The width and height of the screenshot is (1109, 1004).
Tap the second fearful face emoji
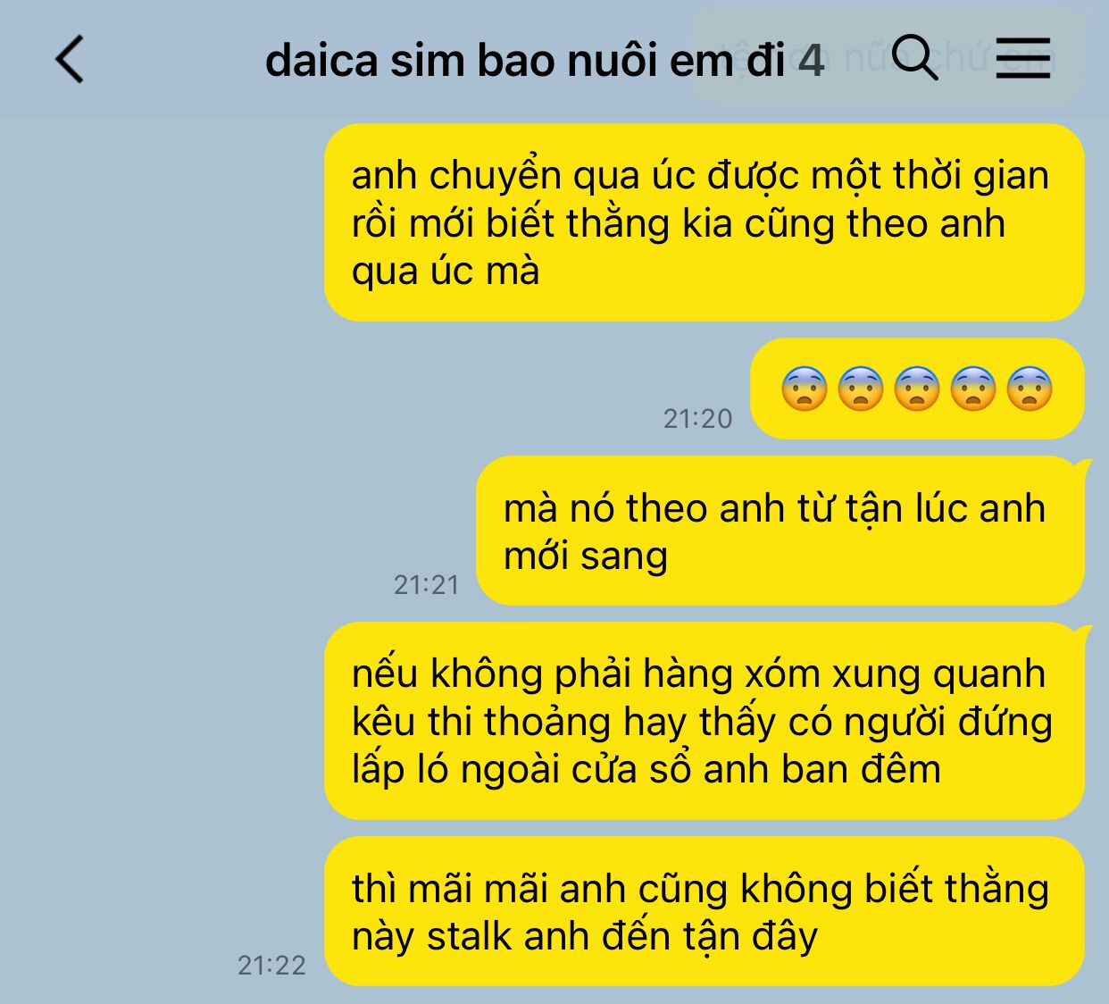[x=861, y=389]
